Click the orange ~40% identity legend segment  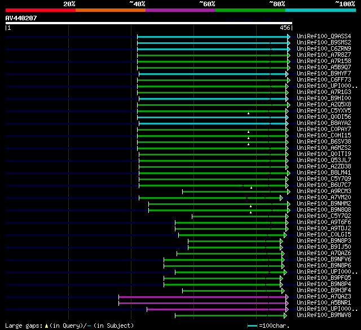click(111, 10)
